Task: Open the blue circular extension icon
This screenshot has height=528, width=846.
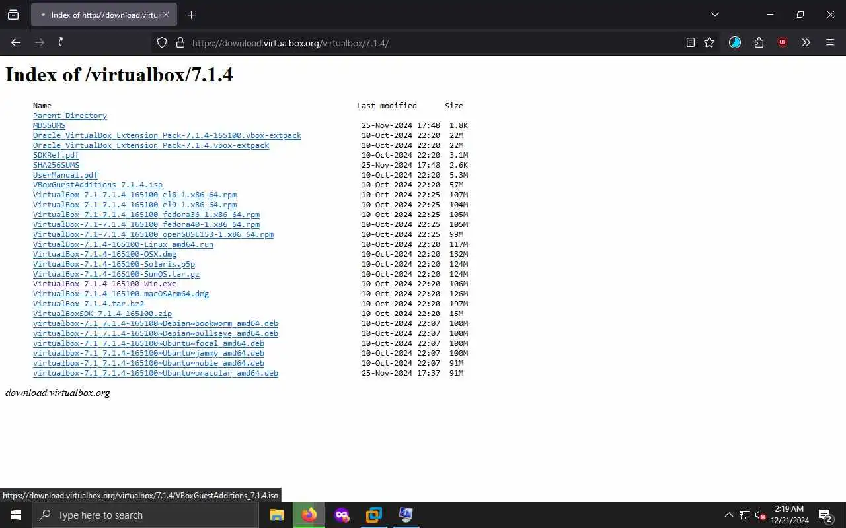Action: [x=735, y=42]
